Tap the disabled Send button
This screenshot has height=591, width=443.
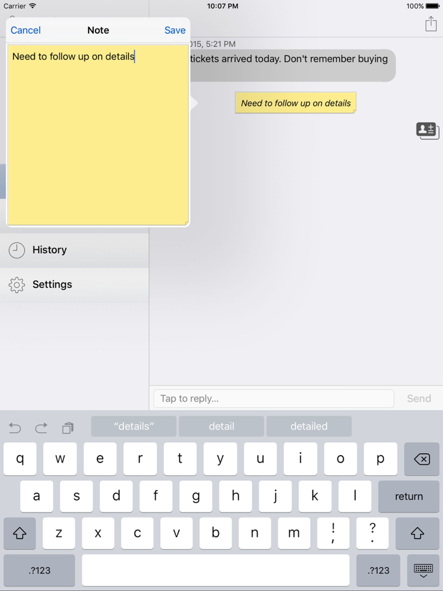(x=419, y=399)
